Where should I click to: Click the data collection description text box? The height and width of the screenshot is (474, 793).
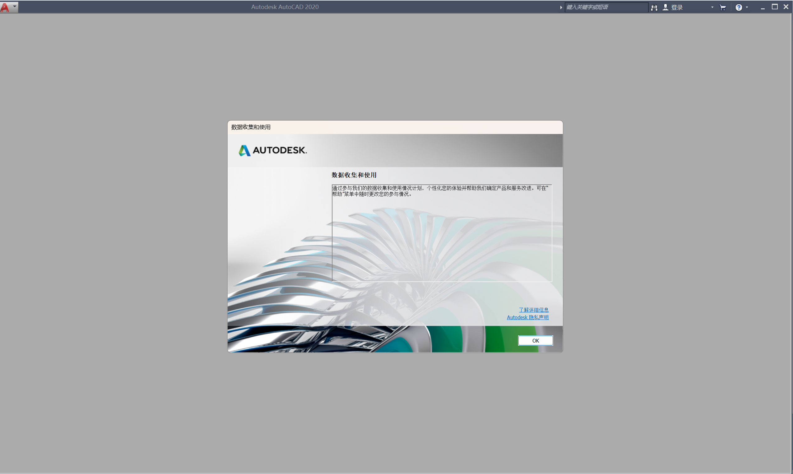(x=442, y=233)
